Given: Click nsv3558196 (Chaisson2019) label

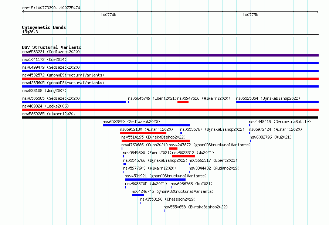Looking at the screenshot, I should pyautogui.click(x=168, y=199).
